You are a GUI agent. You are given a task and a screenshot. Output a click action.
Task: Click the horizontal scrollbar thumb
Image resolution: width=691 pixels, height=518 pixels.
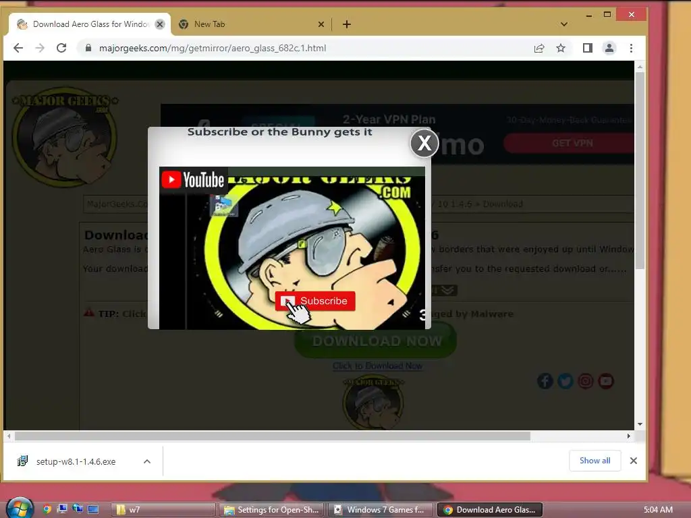[273, 436]
